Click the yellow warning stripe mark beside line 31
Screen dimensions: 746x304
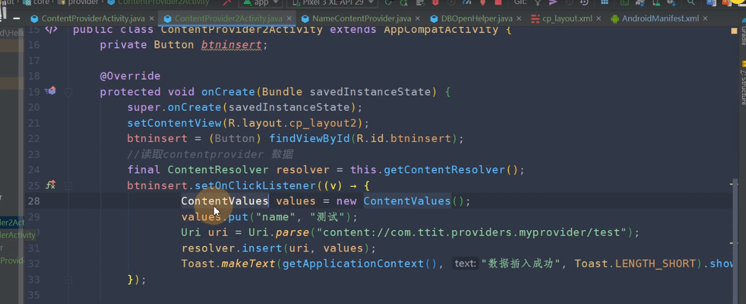(x=734, y=244)
